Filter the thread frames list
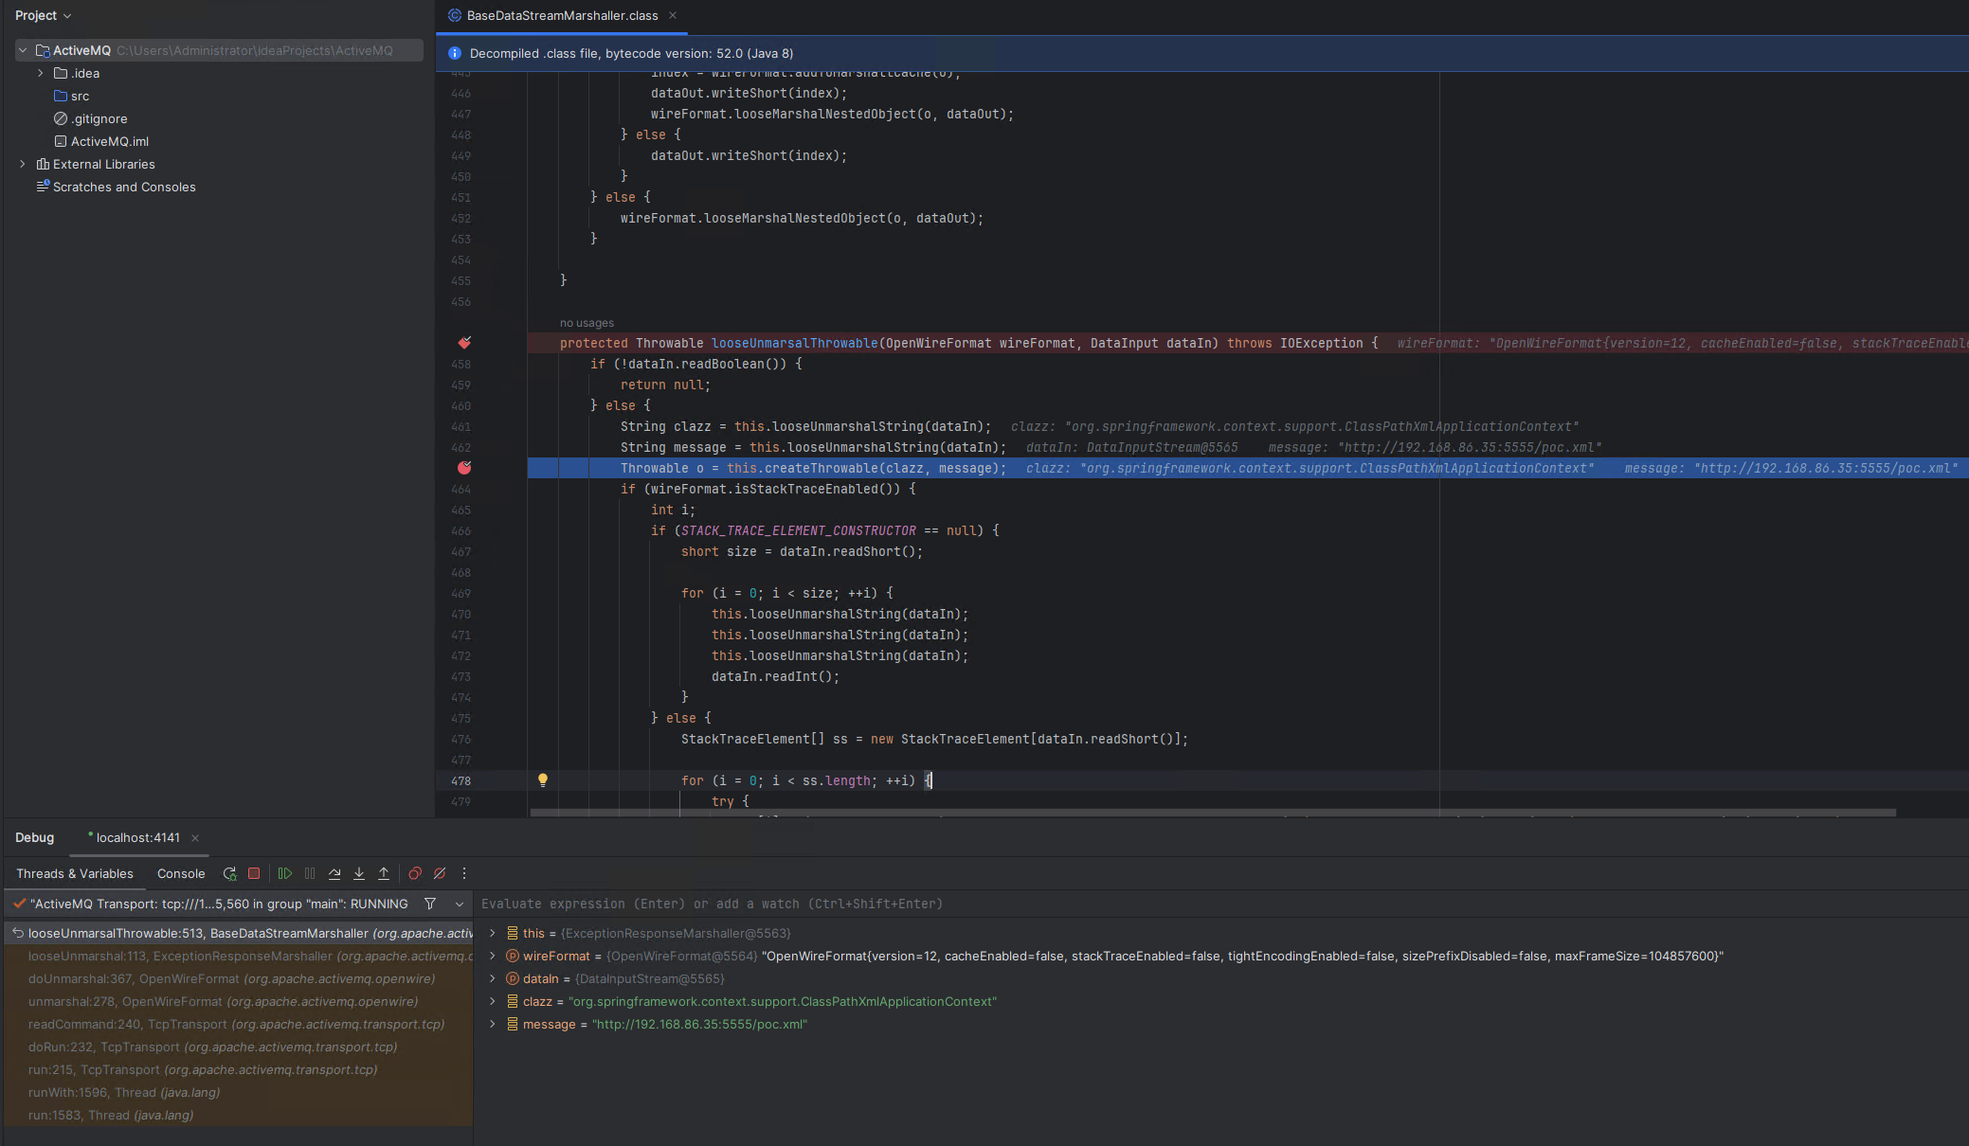Screen dimensions: 1969x1146 [430, 904]
